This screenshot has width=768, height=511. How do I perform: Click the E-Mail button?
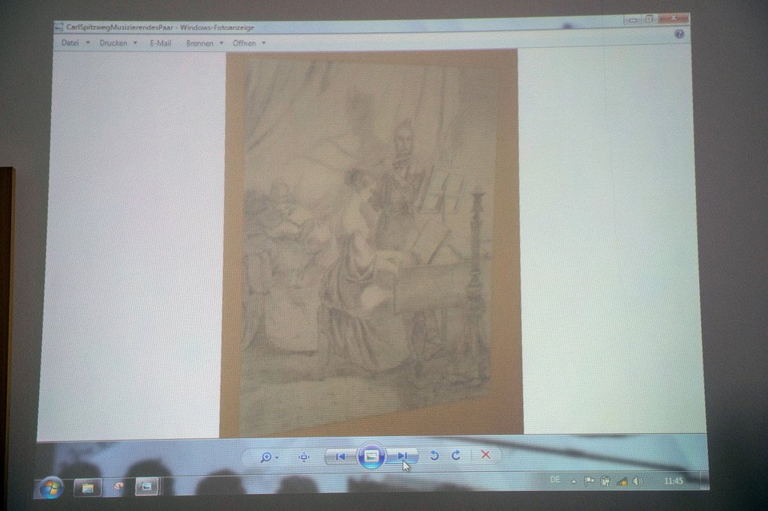[160, 43]
